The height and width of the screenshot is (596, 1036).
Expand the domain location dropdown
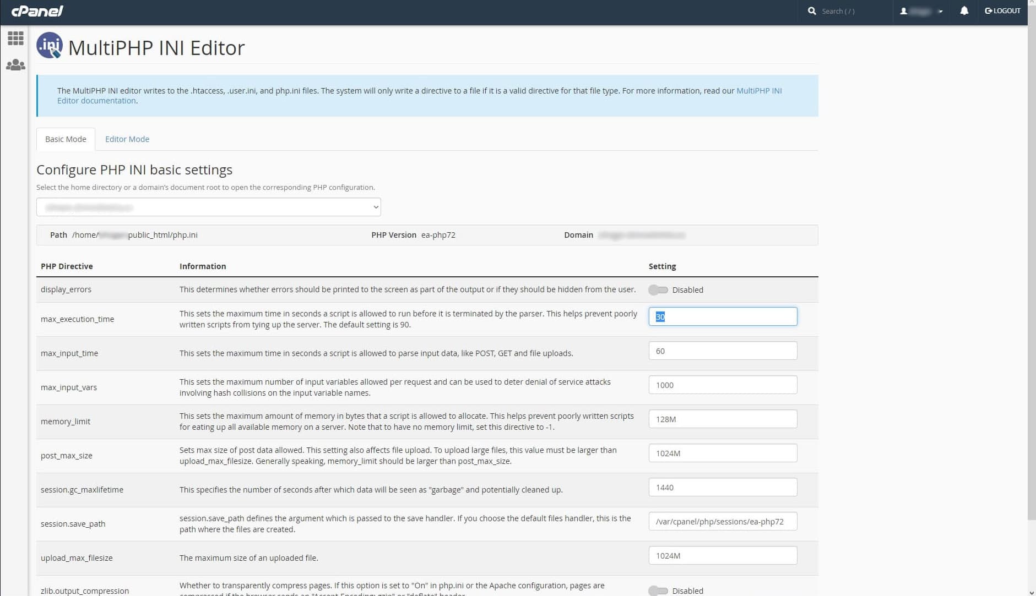click(208, 207)
